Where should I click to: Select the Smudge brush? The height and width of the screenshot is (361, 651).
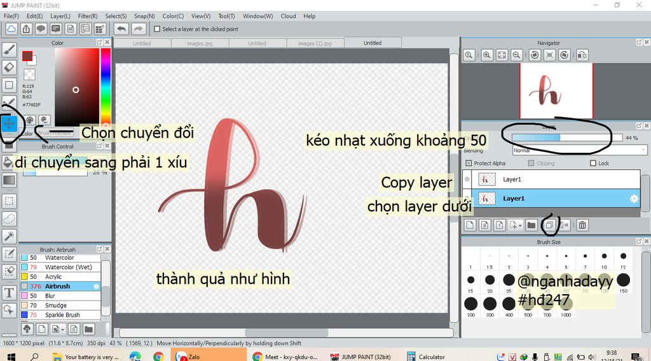coord(60,305)
